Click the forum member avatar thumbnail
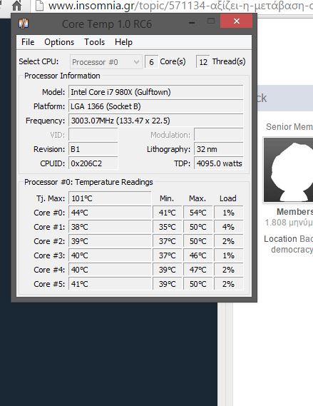This screenshot has height=406, width=313. [288, 170]
